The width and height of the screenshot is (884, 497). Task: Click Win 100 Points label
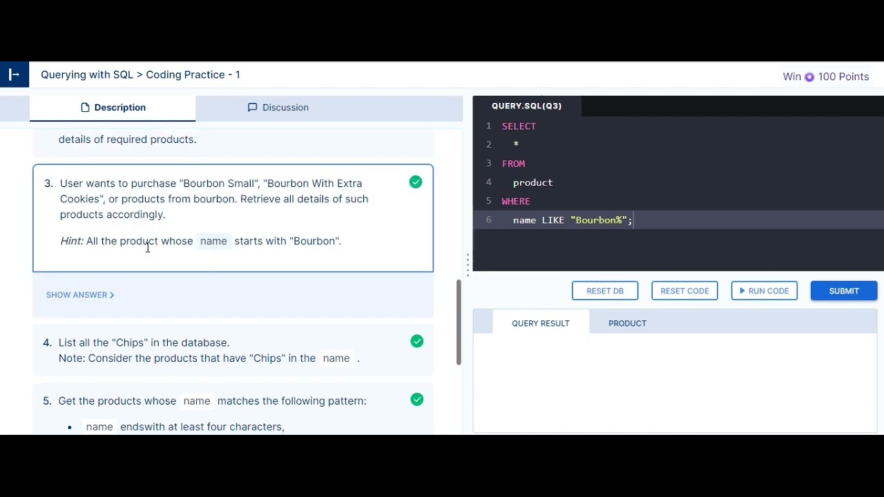click(x=826, y=77)
